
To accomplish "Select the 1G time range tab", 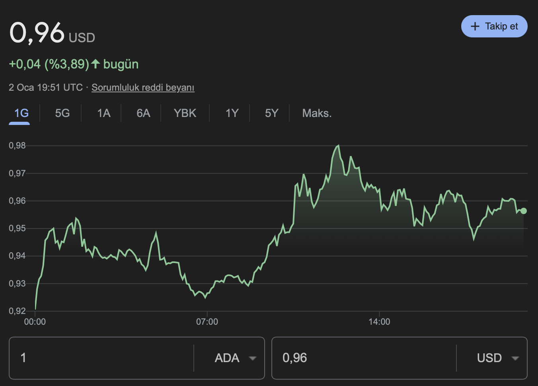I will [x=21, y=113].
